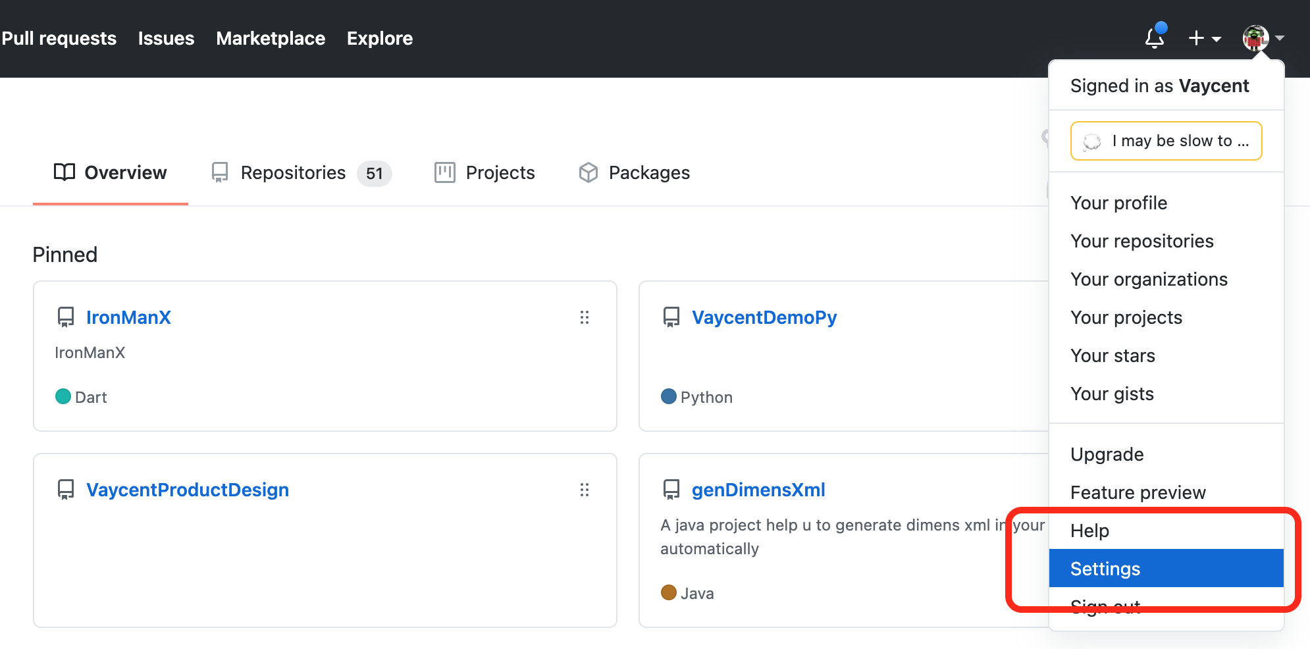Click the IronManX description text
The width and height of the screenshot is (1310, 649).
(90, 353)
